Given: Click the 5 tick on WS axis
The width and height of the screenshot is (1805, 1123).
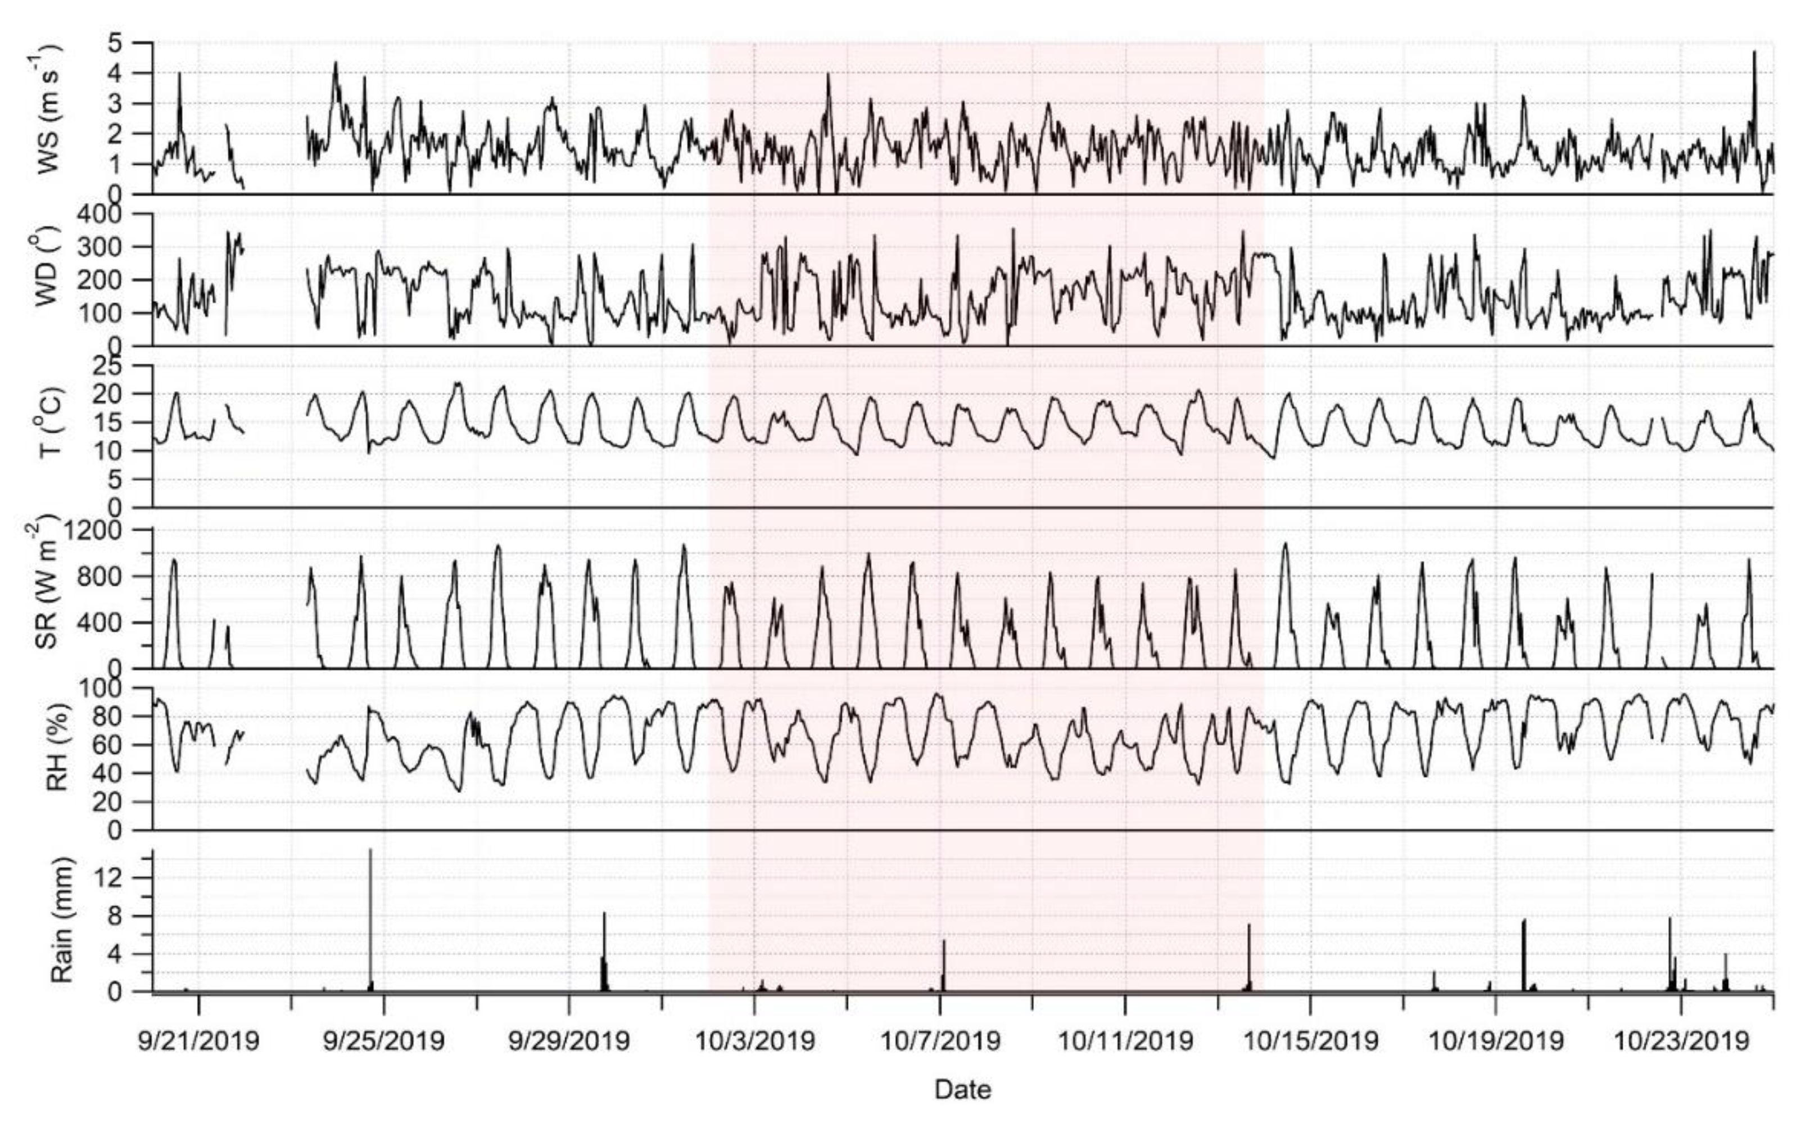Looking at the screenshot, I should [x=114, y=44].
